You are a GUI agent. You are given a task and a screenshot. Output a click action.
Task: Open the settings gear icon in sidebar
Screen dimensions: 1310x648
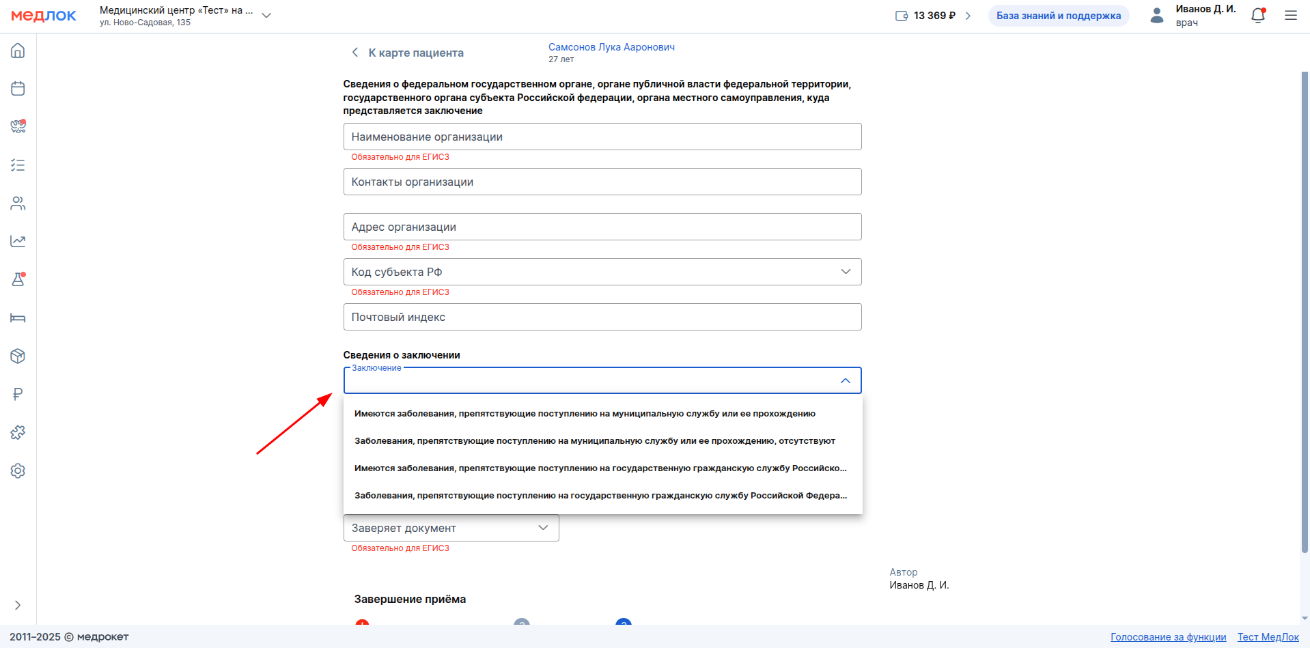(18, 470)
